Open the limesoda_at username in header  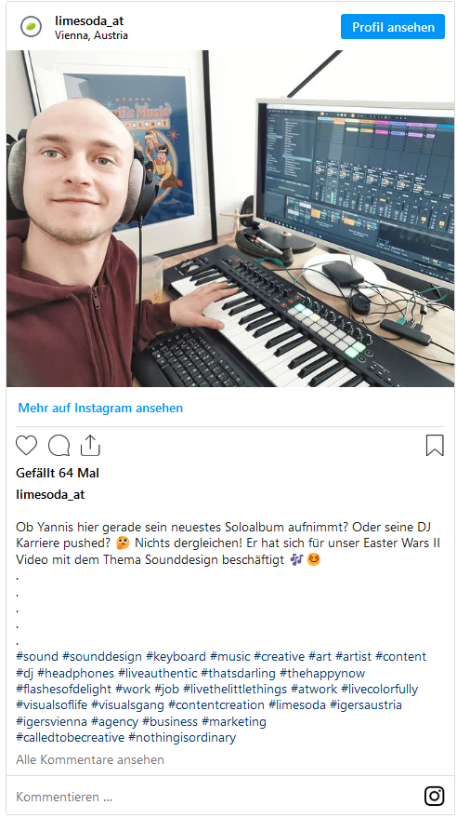(x=89, y=21)
